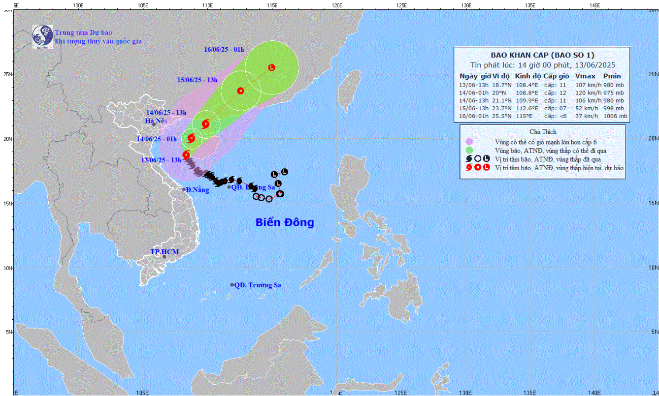Click the purple strong-wind swatch in the legend
659x396 pixels.
click(469, 142)
